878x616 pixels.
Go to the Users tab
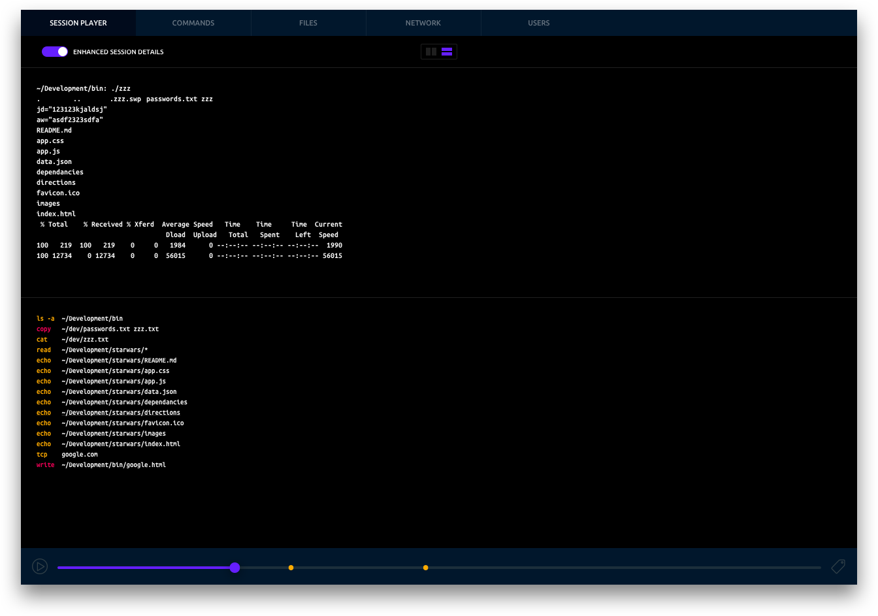click(x=538, y=23)
